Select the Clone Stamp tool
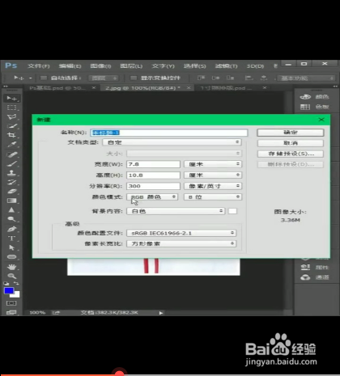 point(11,173)
